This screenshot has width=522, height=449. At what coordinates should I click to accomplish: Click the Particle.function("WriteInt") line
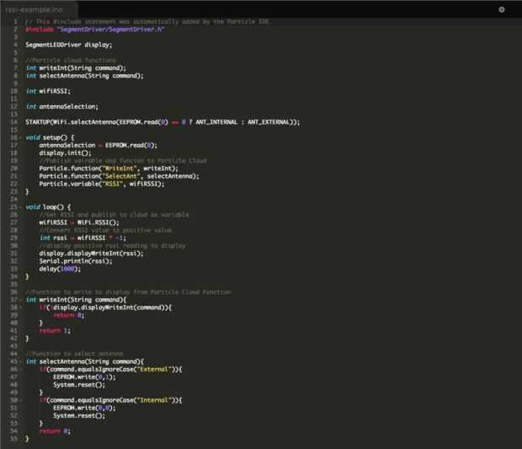click(109, 168)
